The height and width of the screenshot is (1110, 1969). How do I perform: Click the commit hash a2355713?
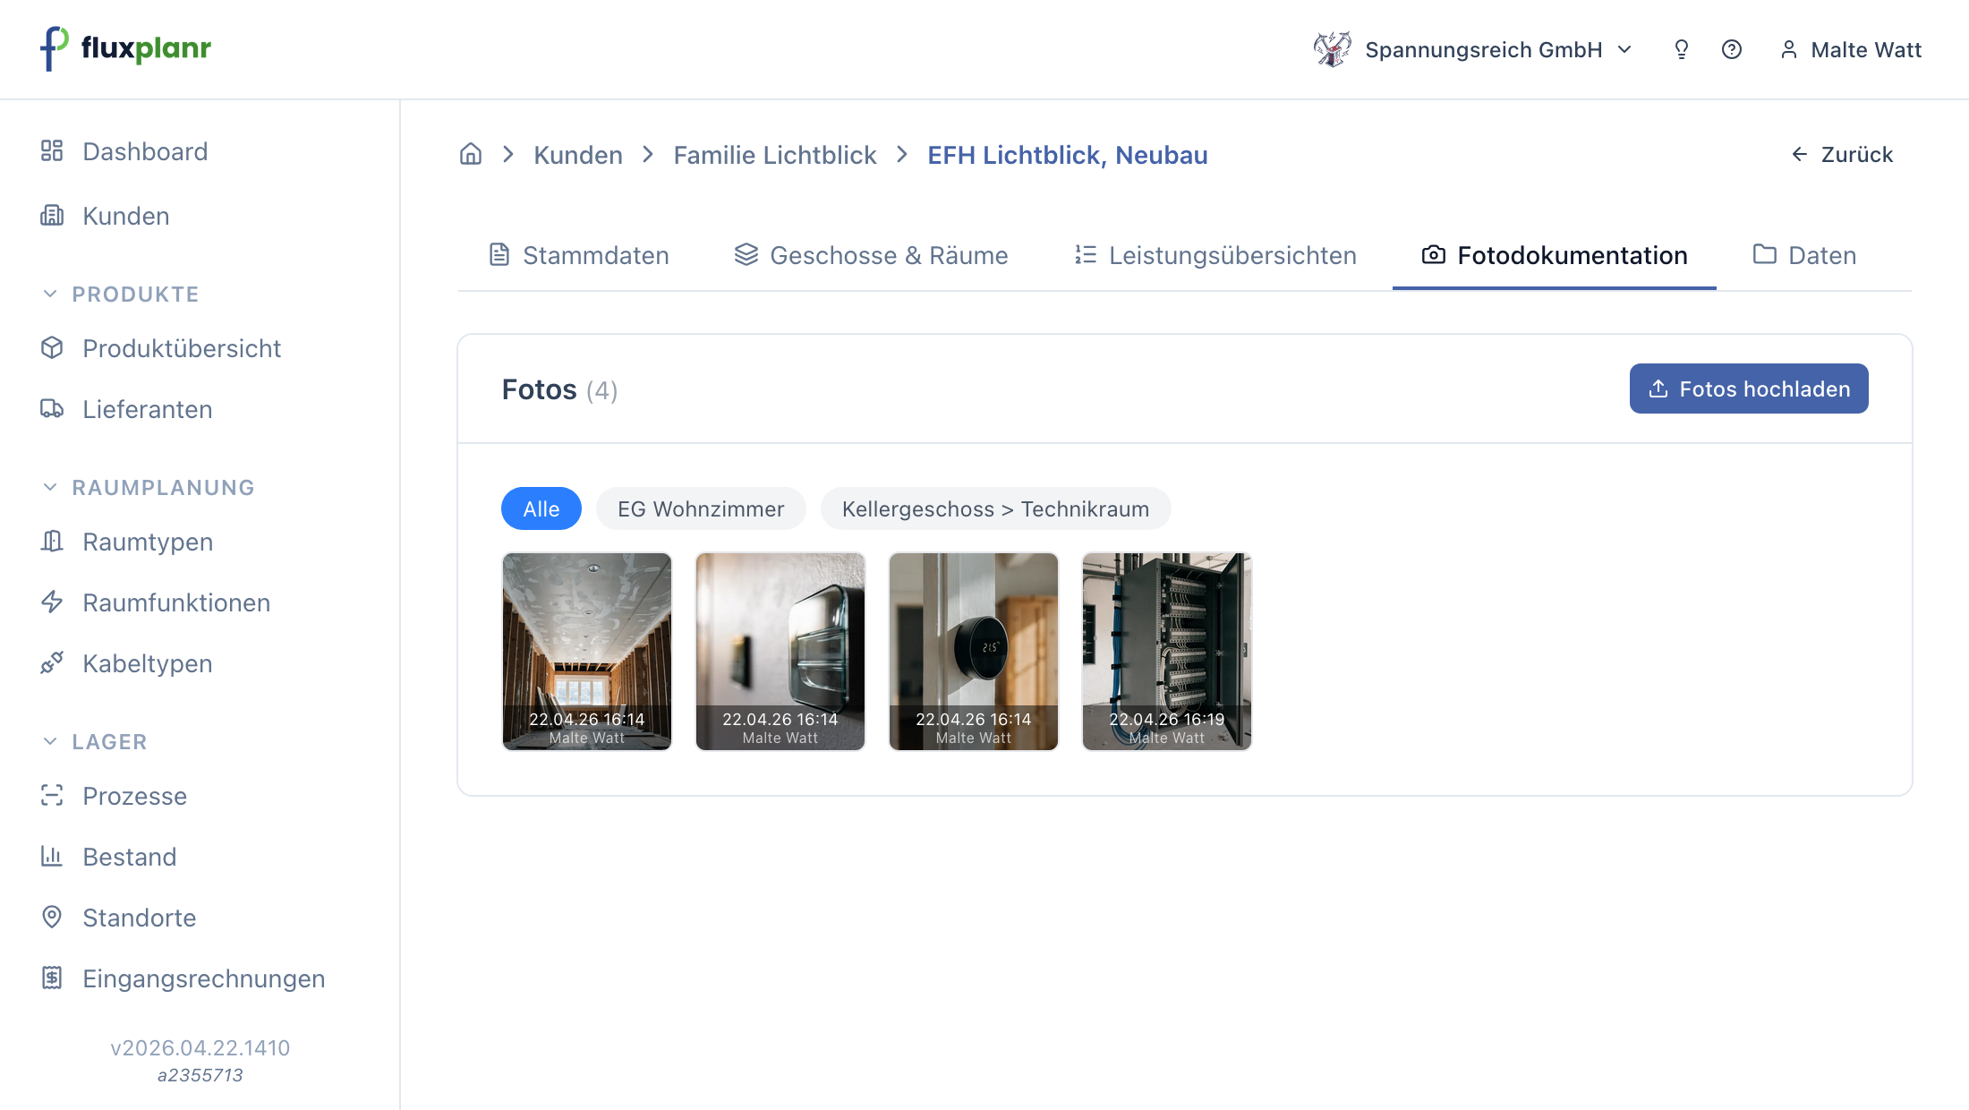(200, 1075)
